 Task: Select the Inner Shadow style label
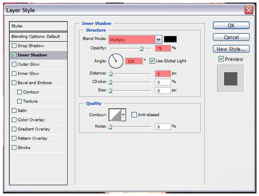(x=32, y=55)
